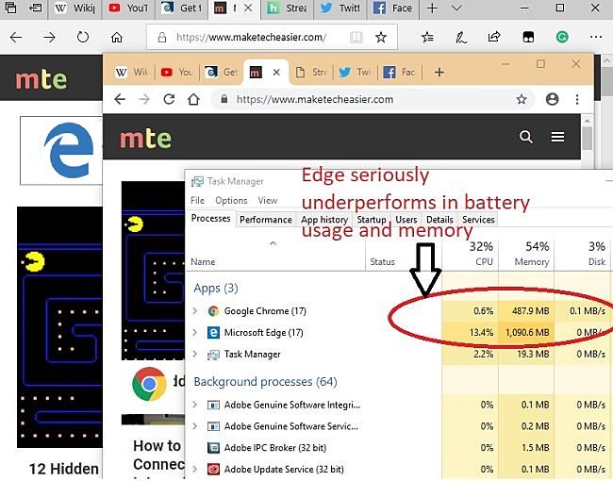Set these tabs aside in Edge
613x481 pixels.
point(36,8)
